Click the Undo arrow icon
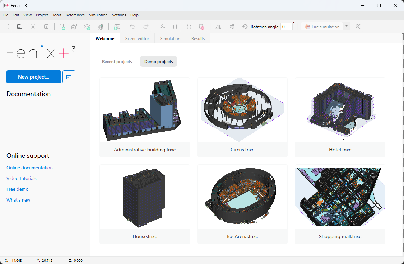 [133, 27]
